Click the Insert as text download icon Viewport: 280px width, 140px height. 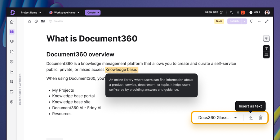click(251, 118)
